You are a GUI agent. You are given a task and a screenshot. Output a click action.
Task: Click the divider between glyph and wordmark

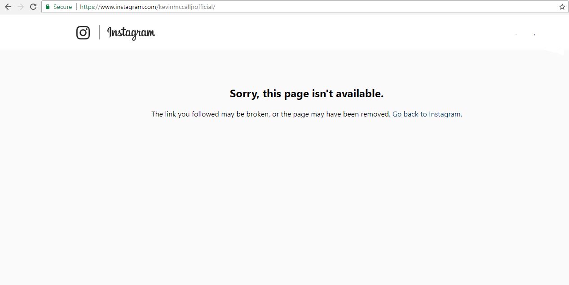[99, 33]
